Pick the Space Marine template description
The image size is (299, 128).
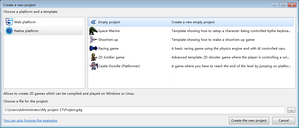tap(231, 31)
